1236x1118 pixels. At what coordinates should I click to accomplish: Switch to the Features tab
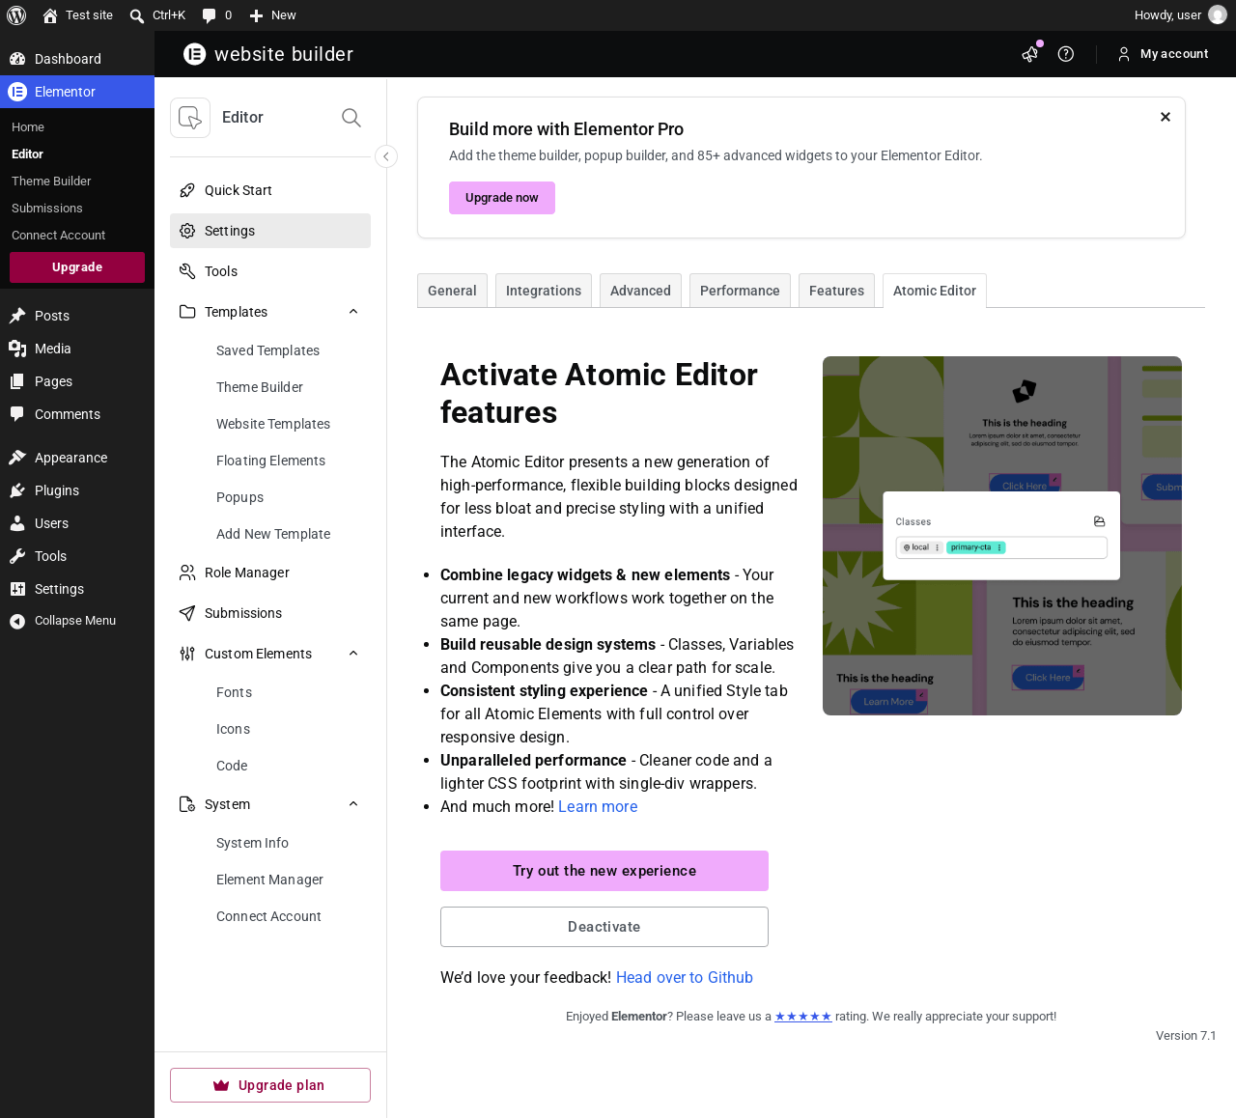pos(836,291)
